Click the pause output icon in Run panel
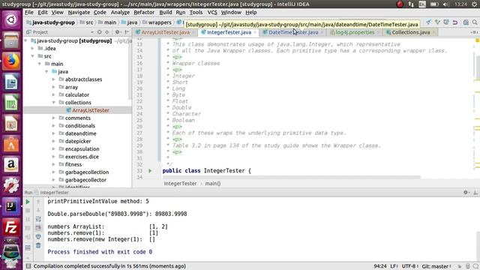The height and width of the screenshot is (270, 480). [x=28, y=220]
